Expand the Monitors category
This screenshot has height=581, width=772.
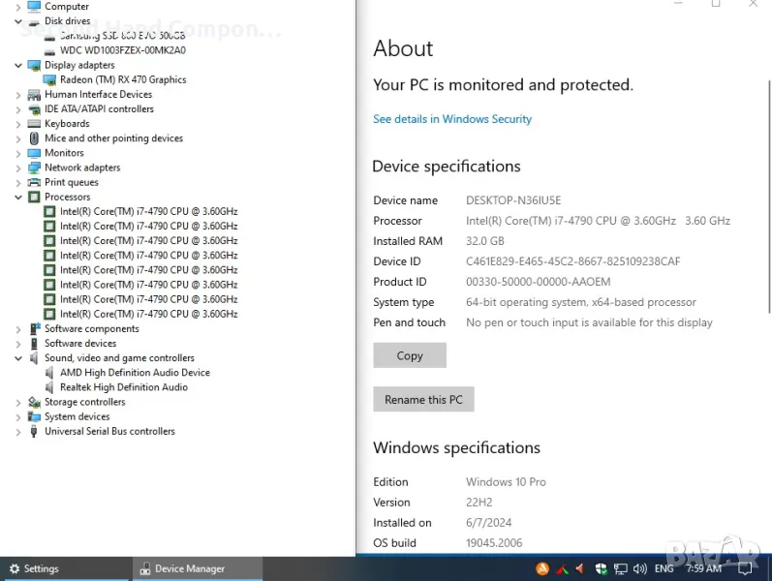pyautogui.click(x=18, y=153)
